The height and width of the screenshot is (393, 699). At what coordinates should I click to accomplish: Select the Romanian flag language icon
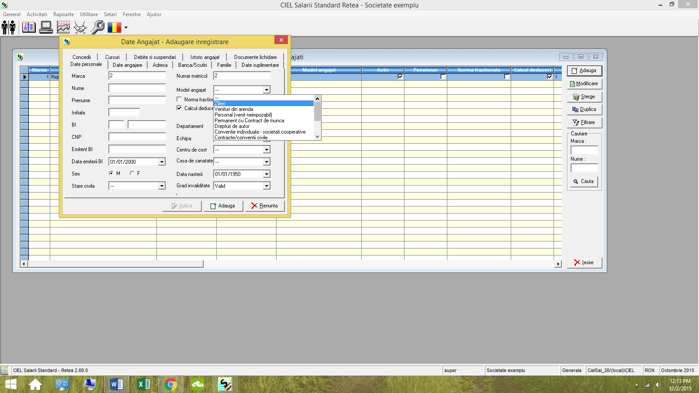point(114,28)
